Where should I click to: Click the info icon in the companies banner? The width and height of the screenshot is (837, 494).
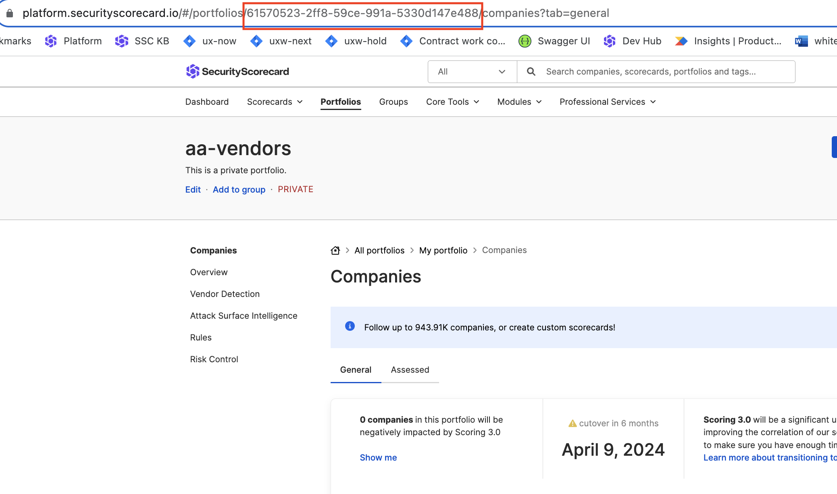349,326
